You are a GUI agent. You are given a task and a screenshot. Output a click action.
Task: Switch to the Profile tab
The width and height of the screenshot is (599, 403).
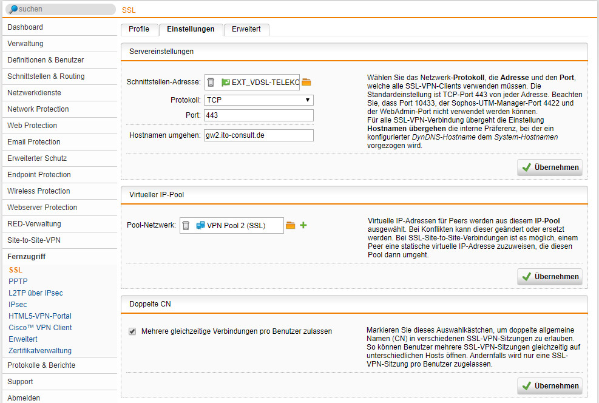click(139, 29)
